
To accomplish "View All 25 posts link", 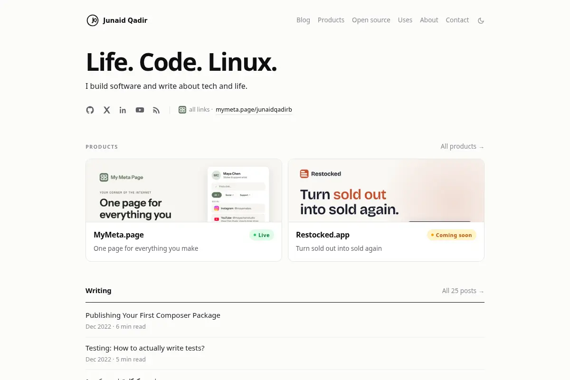I will click(463, 291).
